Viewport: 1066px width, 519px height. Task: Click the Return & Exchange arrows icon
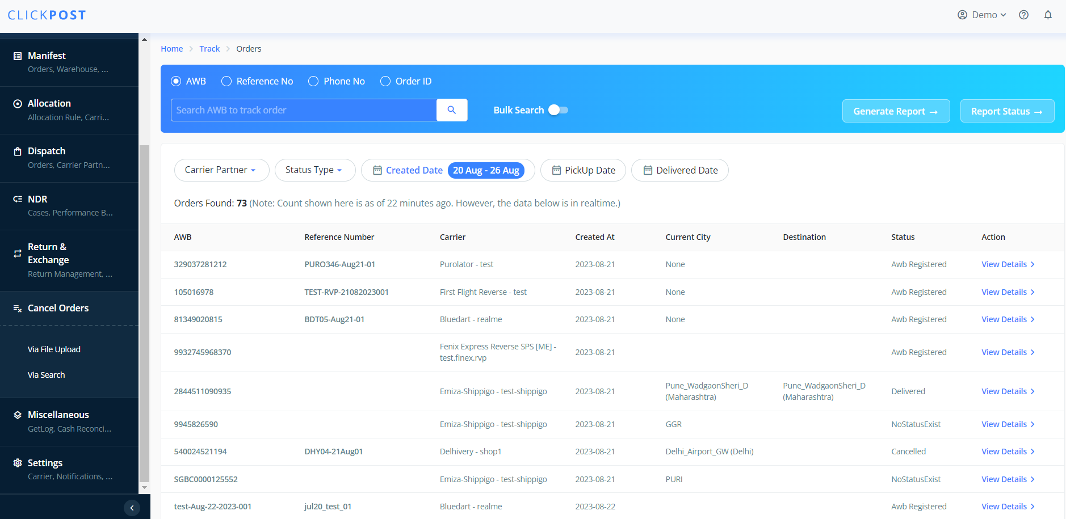[18, 254]
